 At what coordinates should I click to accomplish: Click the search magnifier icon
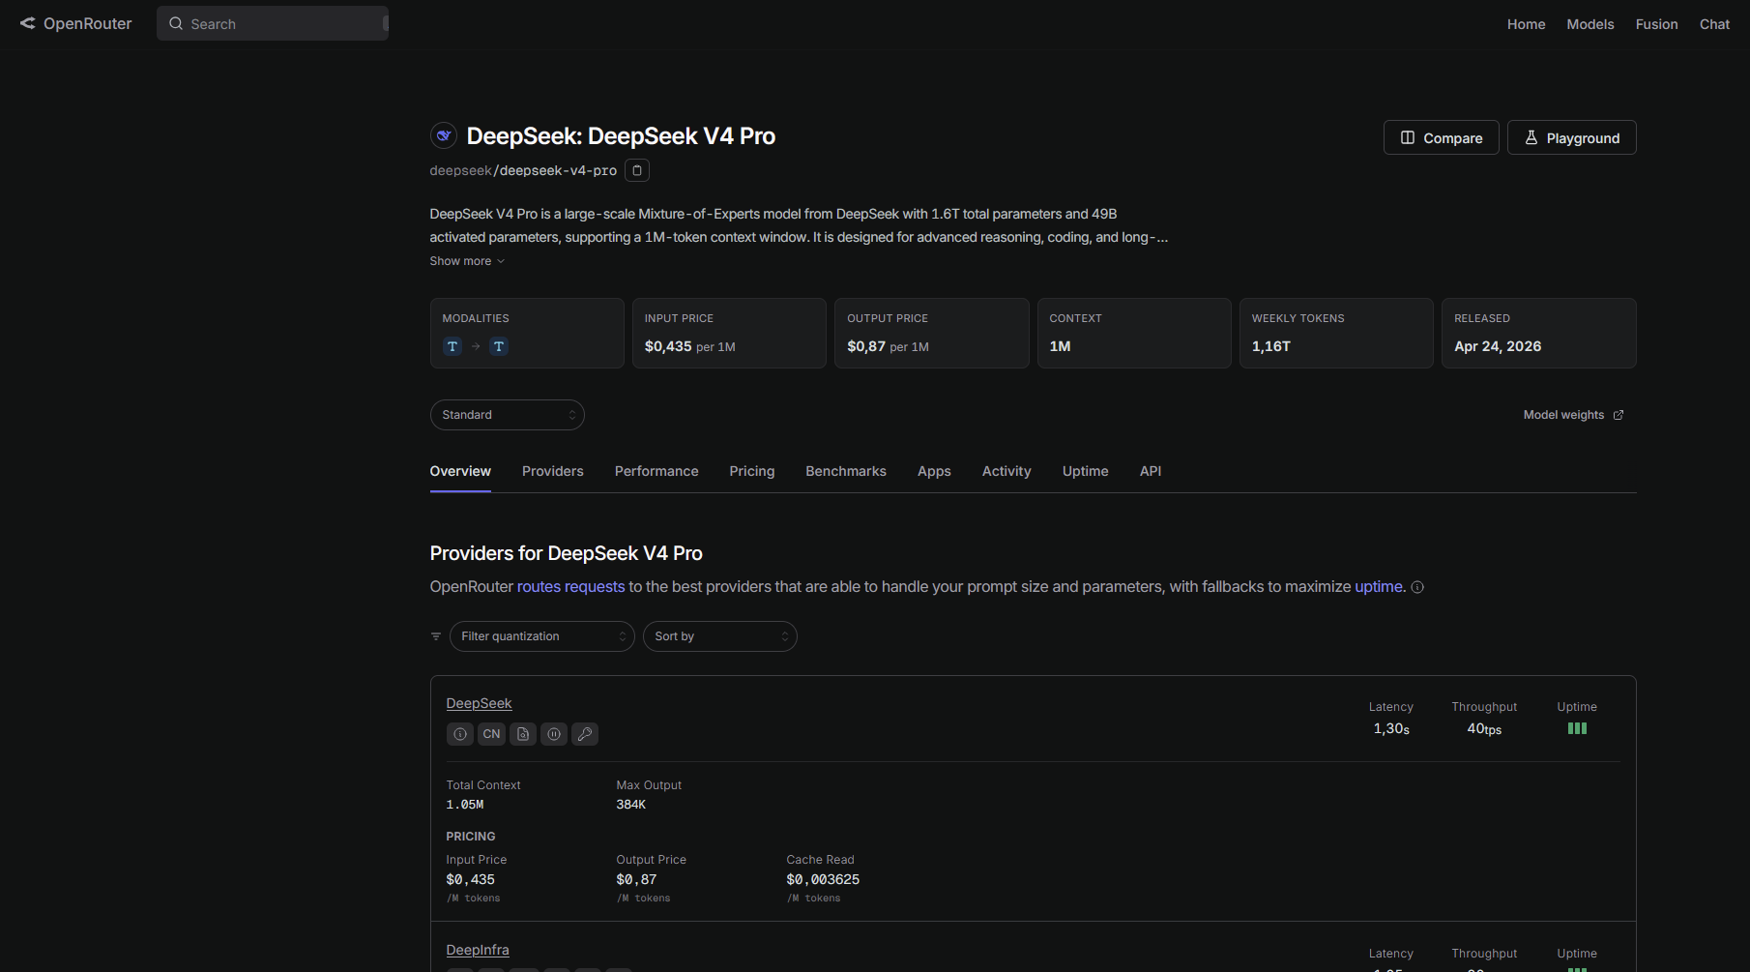pyautogui.click(x=176, y=23)
